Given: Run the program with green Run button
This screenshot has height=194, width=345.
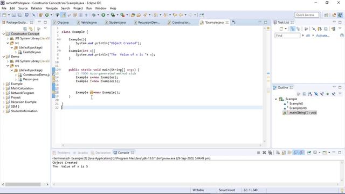Looking at the screenshot, I should click(103, 15).
